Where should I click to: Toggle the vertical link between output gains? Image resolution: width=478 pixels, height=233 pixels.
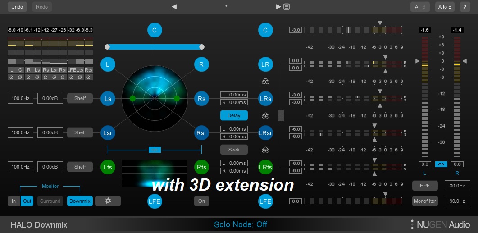281,115
